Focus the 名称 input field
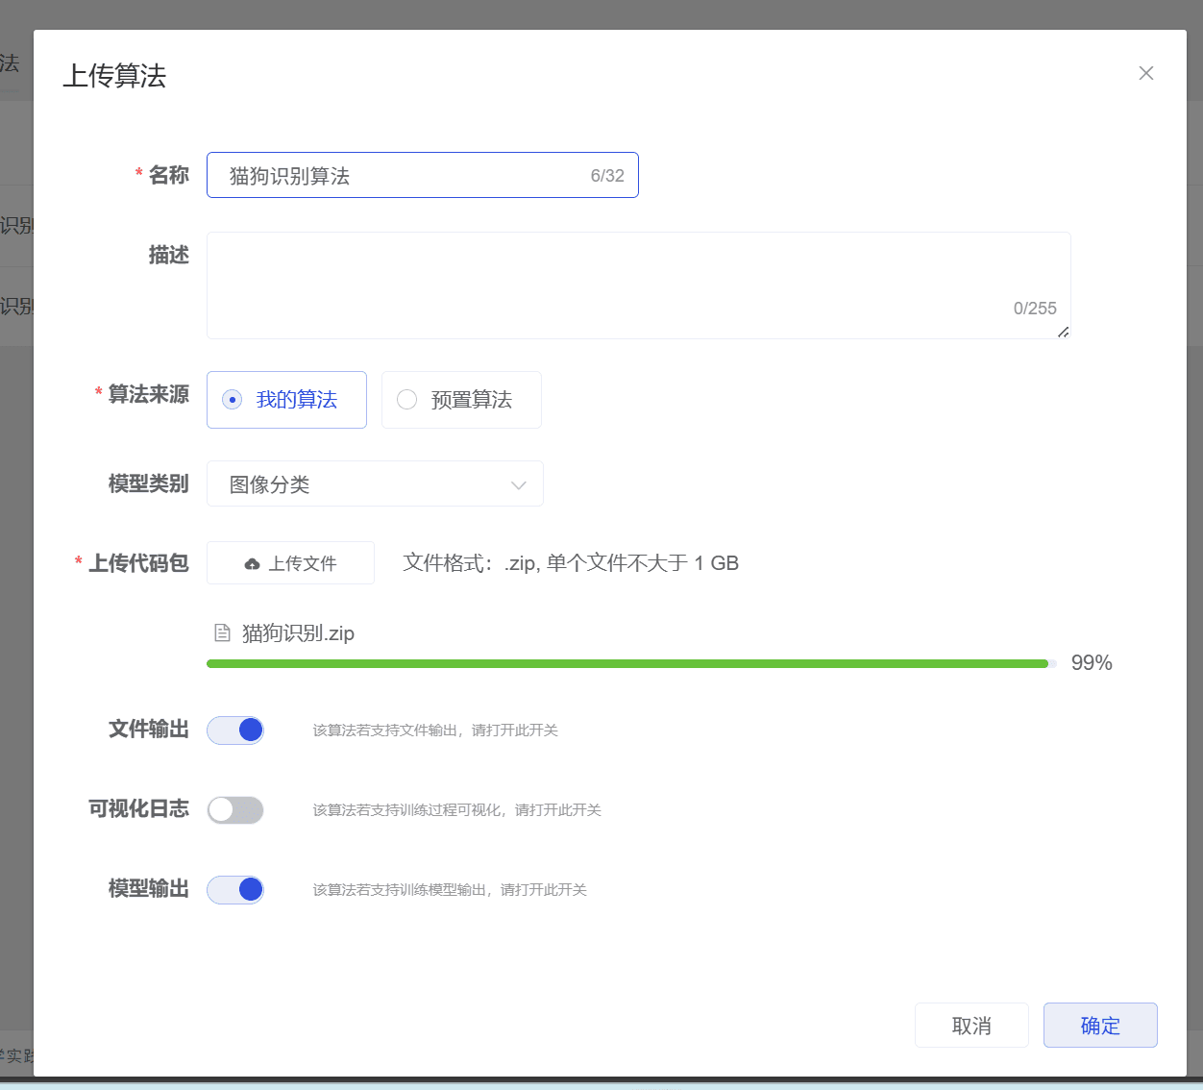This screenshot has width=1203, height=1090. [404, 176]
